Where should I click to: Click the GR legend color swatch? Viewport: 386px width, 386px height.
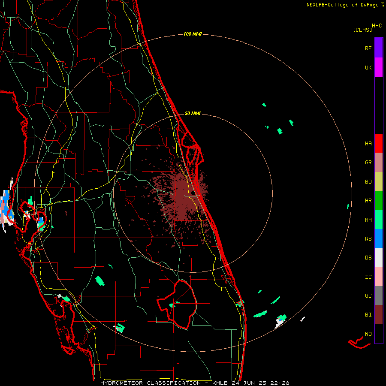(x=379, y=163)
